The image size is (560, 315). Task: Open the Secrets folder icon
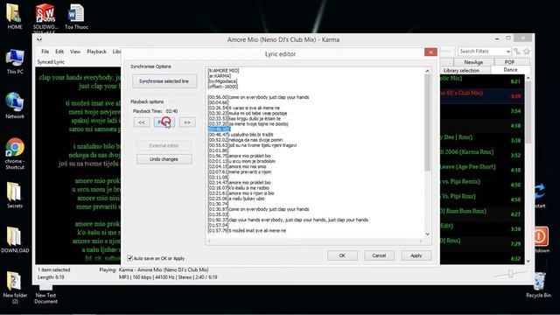(x=15, y=195)
